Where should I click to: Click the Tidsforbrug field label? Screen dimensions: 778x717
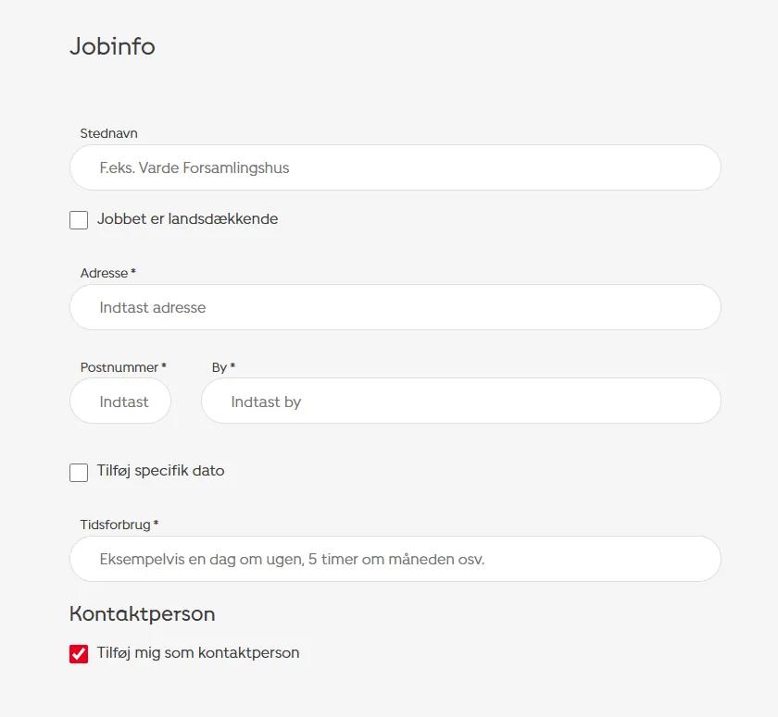coord(115,525)
